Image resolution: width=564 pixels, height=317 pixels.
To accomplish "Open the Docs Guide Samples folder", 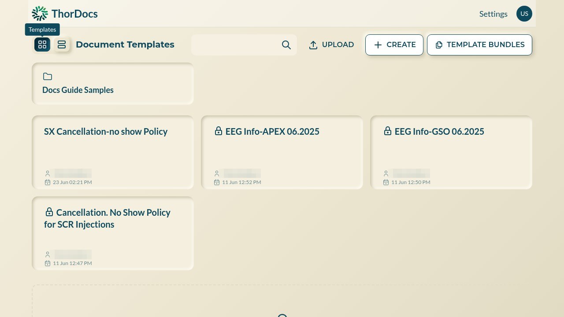I will click(x=113, y=84).
